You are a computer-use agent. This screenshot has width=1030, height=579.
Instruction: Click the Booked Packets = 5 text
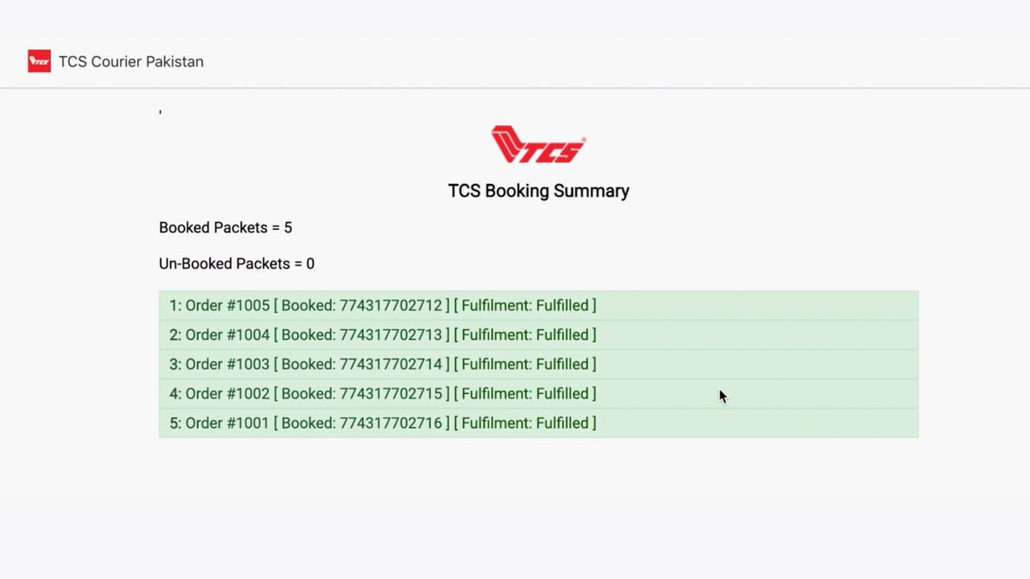click(x=225, y=228)
